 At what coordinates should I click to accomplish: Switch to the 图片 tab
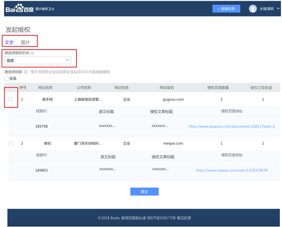point(25,42)
